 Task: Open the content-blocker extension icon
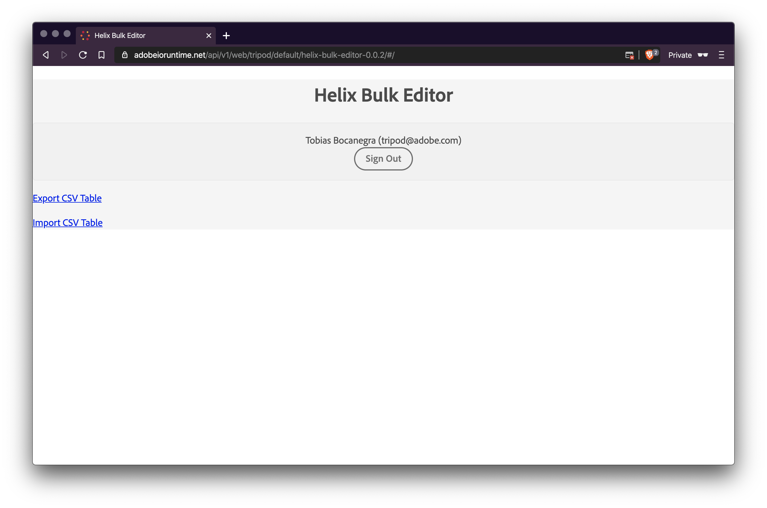point(629,55)
